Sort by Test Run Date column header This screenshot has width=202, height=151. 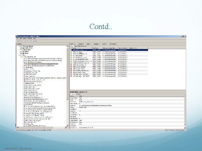point(123,48)
